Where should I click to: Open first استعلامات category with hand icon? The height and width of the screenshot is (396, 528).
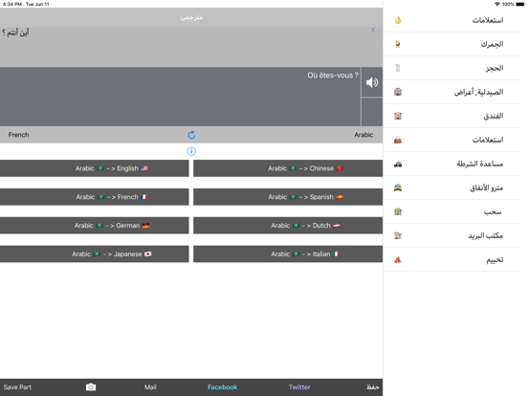tap(451, 20)
